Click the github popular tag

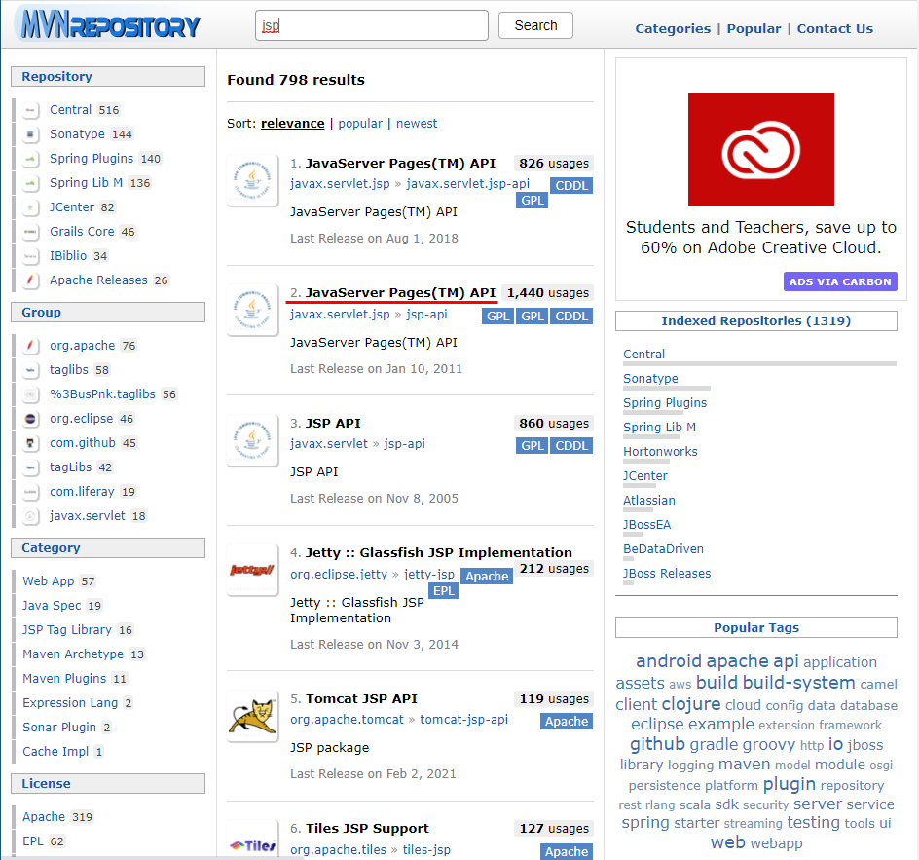(x=657, y=744)
